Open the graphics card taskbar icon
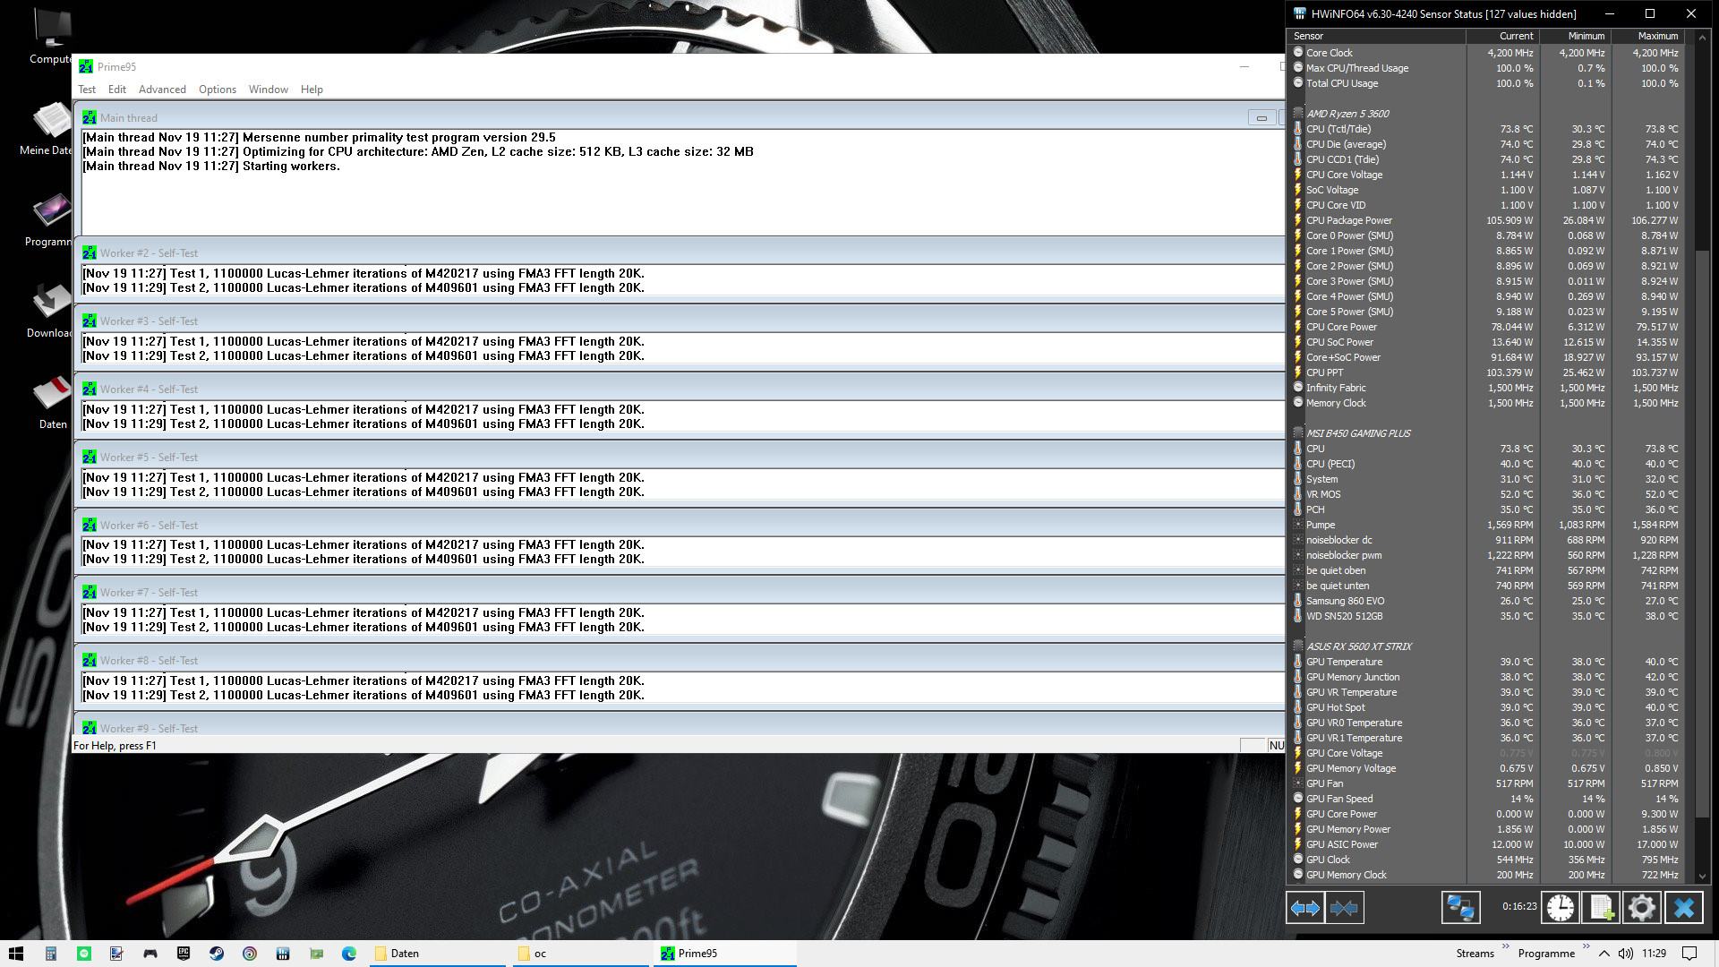This screenshot has width=1719, height=967. click(315, 954)
